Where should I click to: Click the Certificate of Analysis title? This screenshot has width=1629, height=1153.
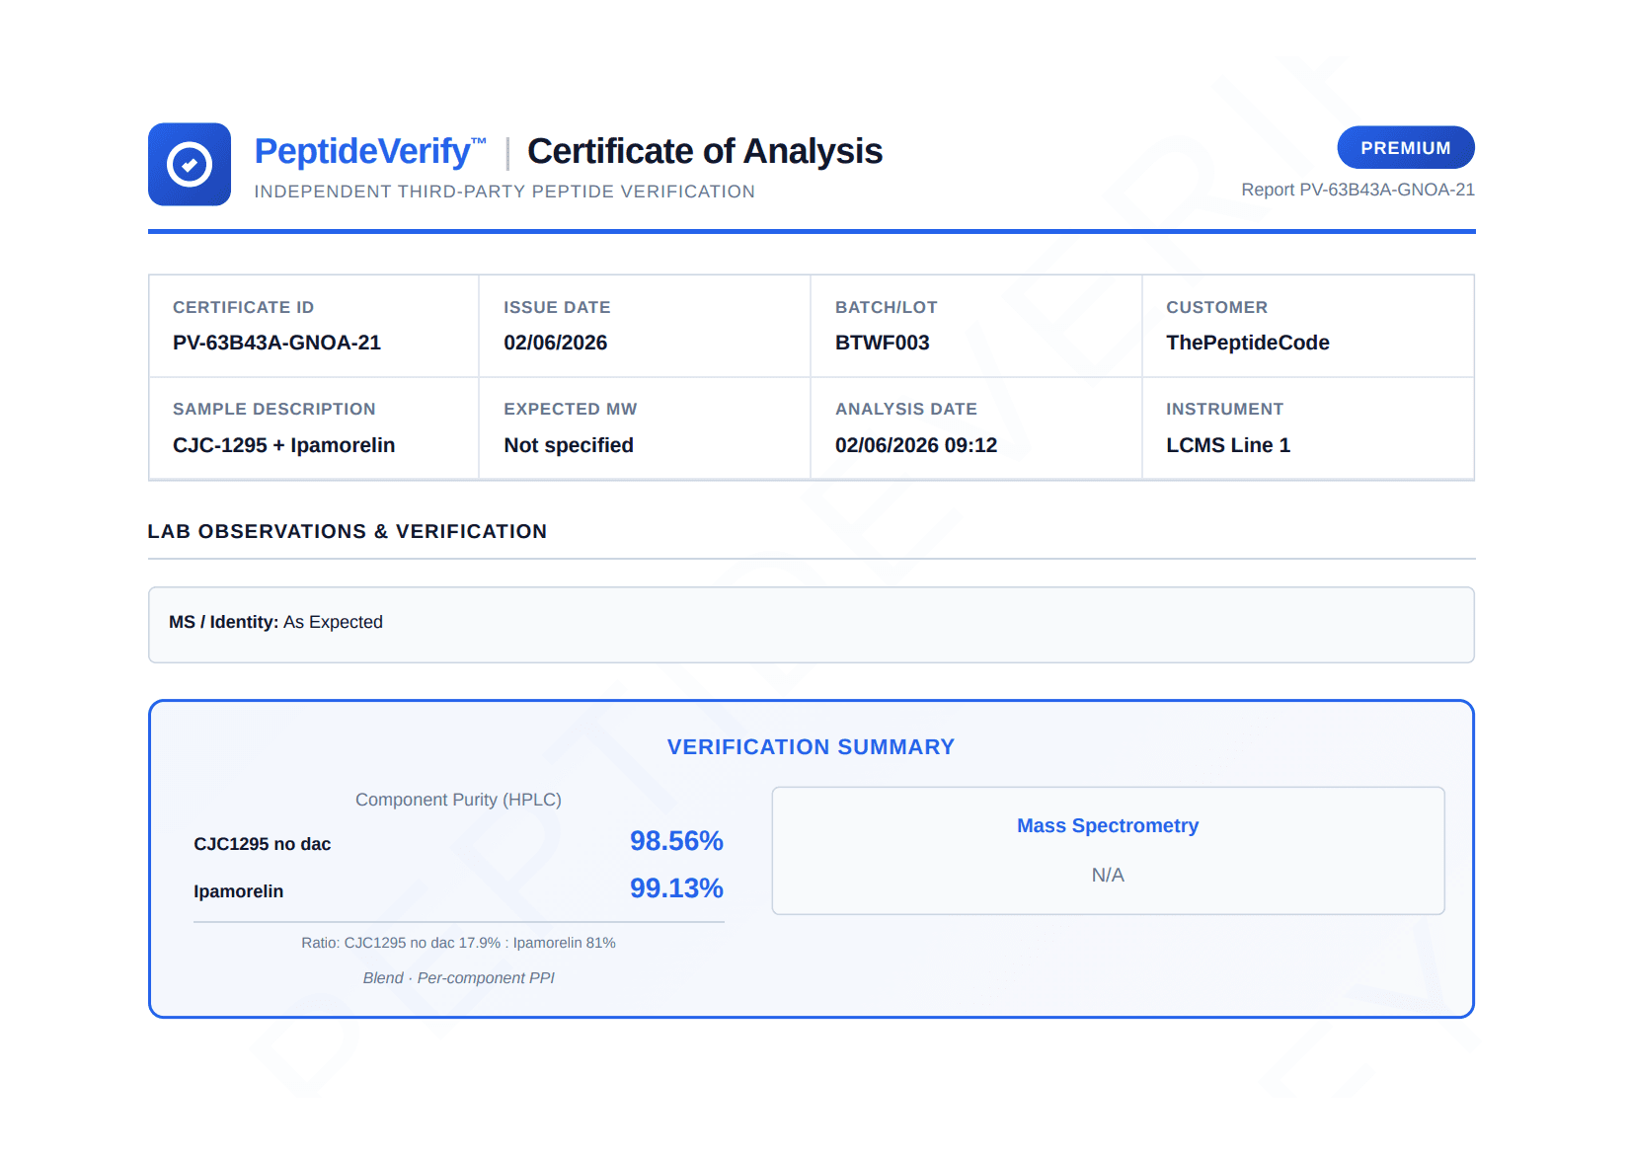pos(704,151)
